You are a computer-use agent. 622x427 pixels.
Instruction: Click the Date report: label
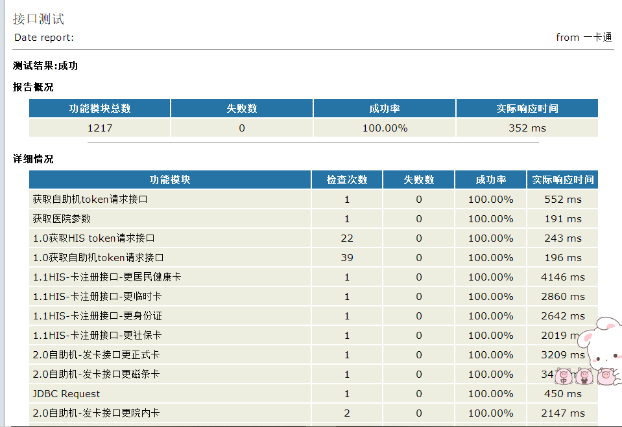pyautogui.click(x=44, y=38)
